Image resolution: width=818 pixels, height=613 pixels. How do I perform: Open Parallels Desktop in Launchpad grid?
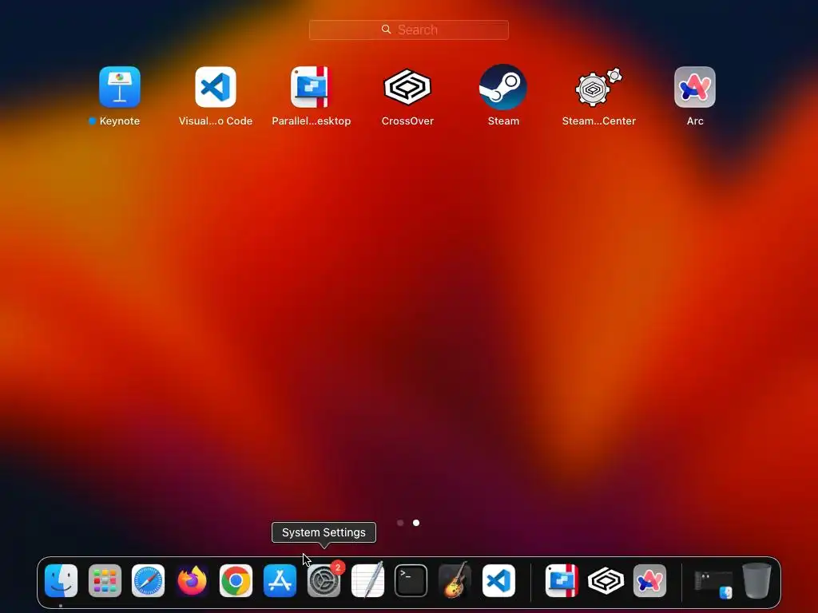click(x=311, y=87)
